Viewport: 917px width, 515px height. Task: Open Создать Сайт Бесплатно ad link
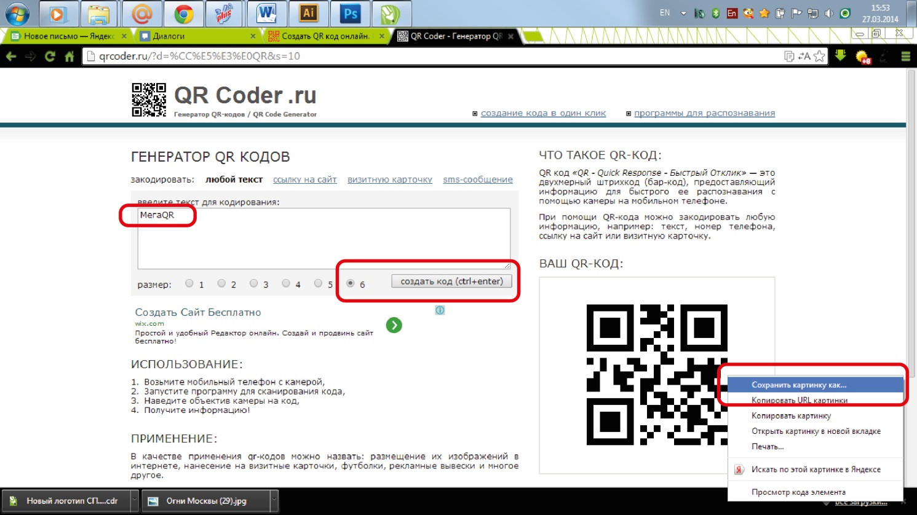point(198,312)
